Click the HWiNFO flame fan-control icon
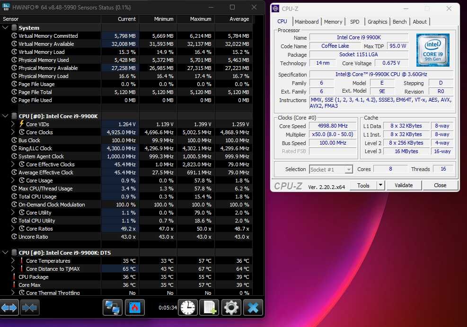This screenshot has height=327, width=467. [x=135, y=307]
